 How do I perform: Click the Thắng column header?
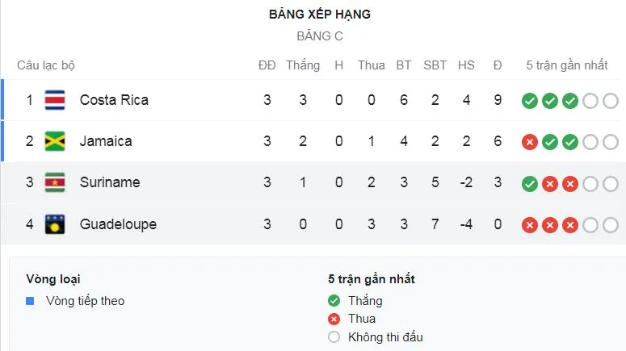[303, 65]
